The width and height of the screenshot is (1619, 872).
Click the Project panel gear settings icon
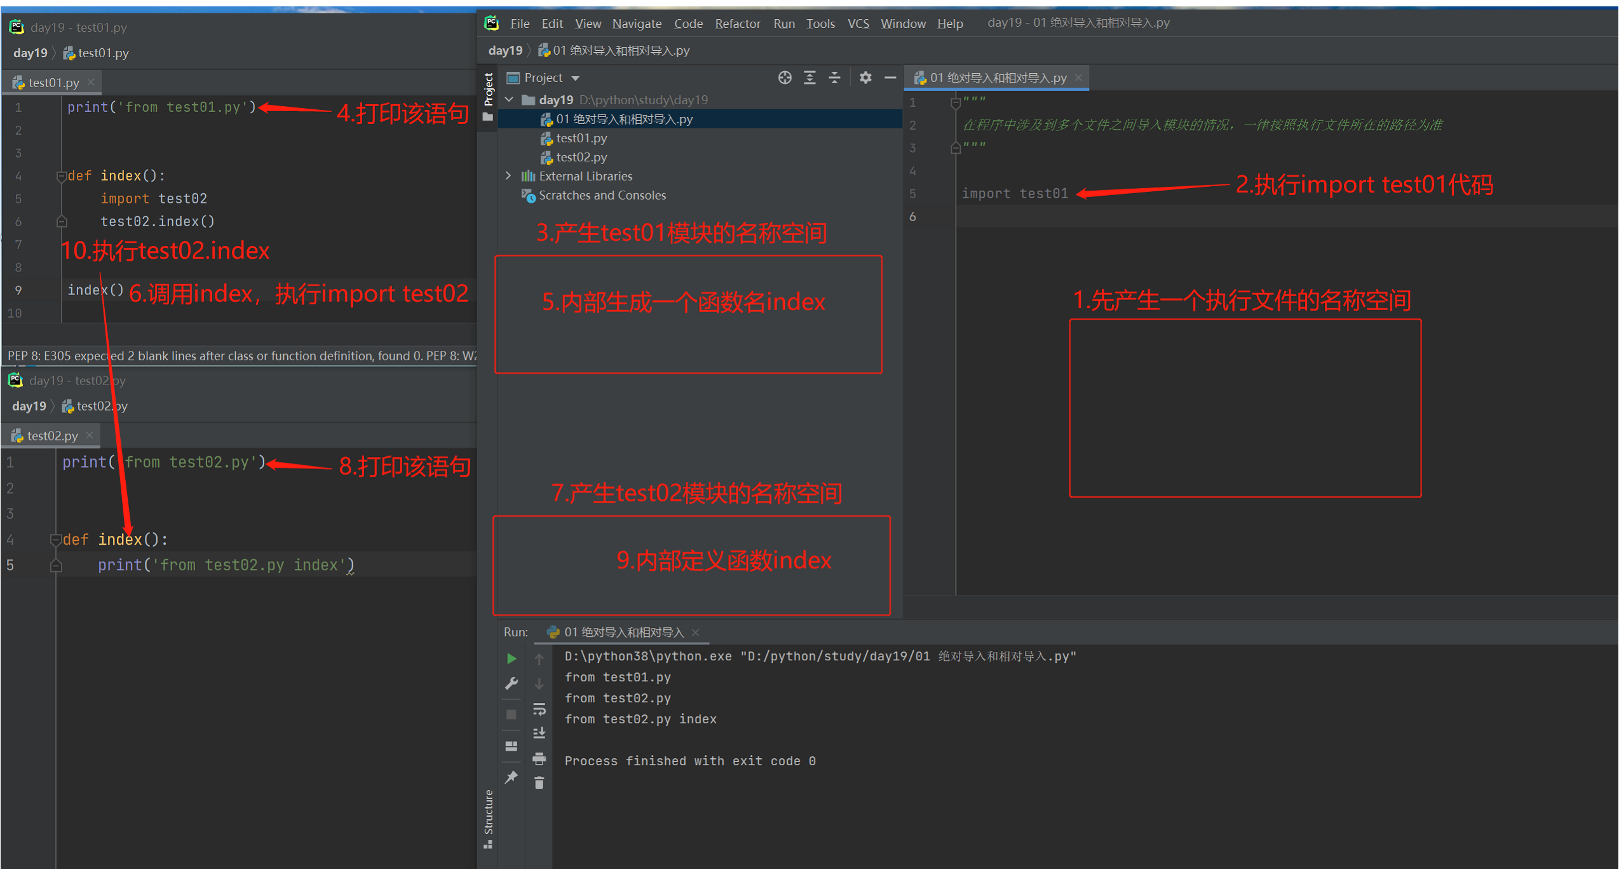(865, 78)
